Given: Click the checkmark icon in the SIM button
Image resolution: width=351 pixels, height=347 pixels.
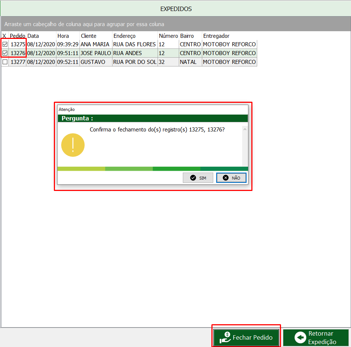Looking at the screenshot, I should [x=193, y=178].
